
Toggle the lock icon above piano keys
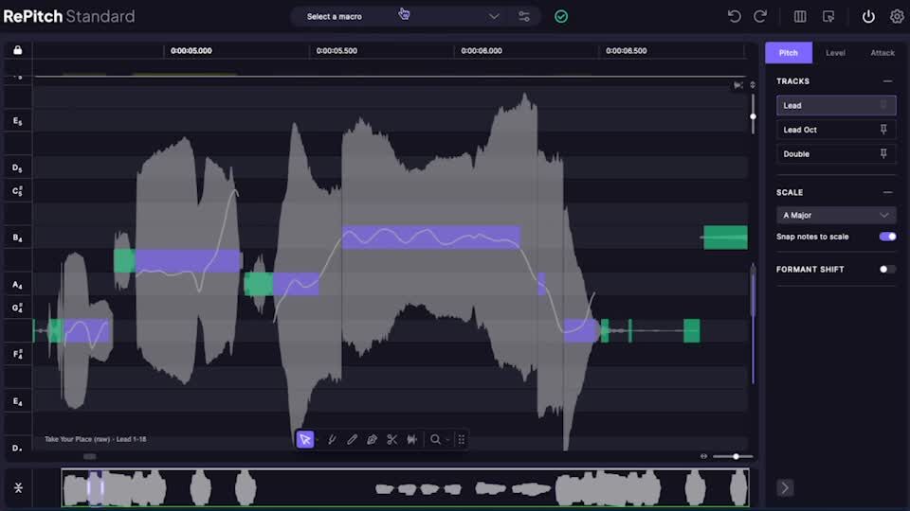pyautogui.click(x=17, y=50)
